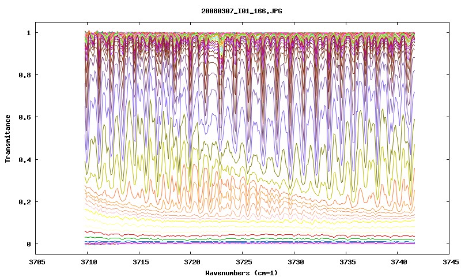This screenshot has width=461, height=277.
Task: Click the Wavenumbers (cm-1) x-axis label
Action: tap(241, 273)
